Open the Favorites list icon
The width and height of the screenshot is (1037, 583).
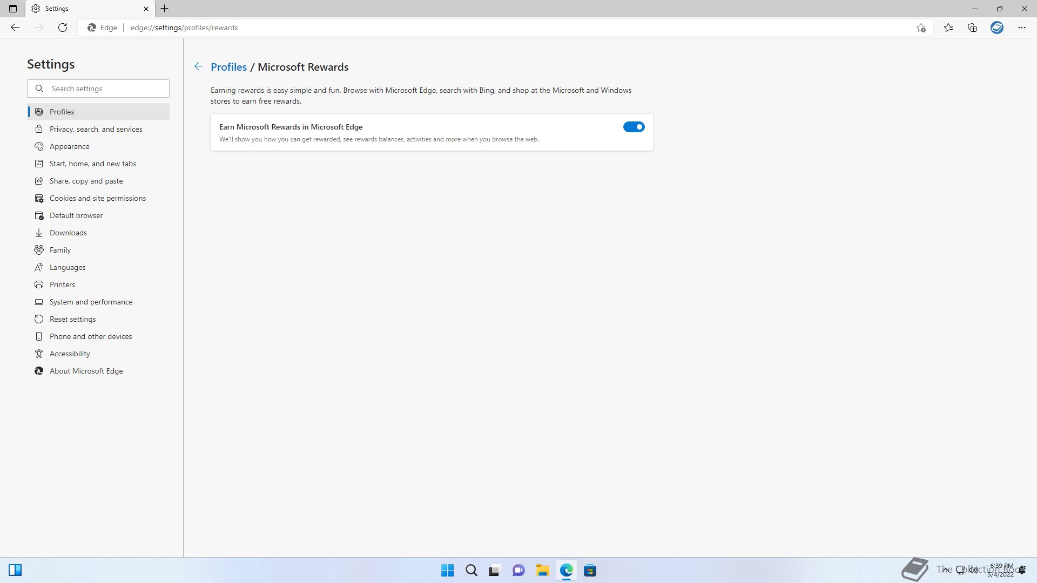[948, 28]
